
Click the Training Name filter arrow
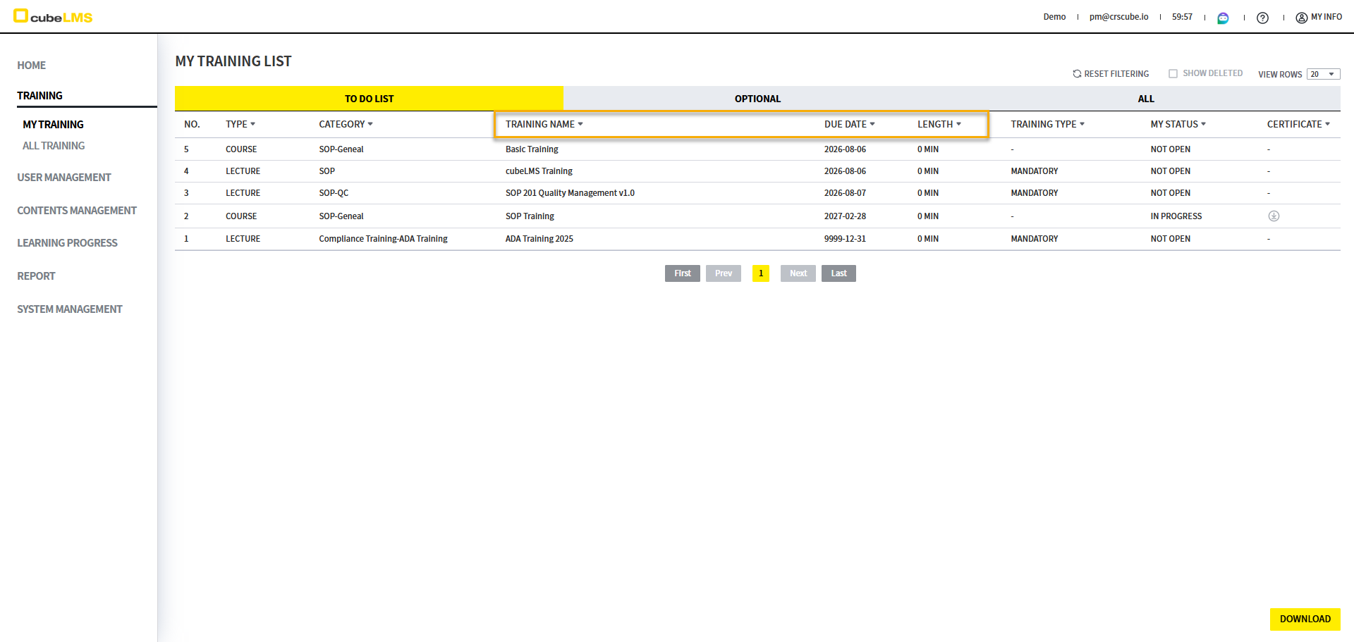click(x=580, y=124)
